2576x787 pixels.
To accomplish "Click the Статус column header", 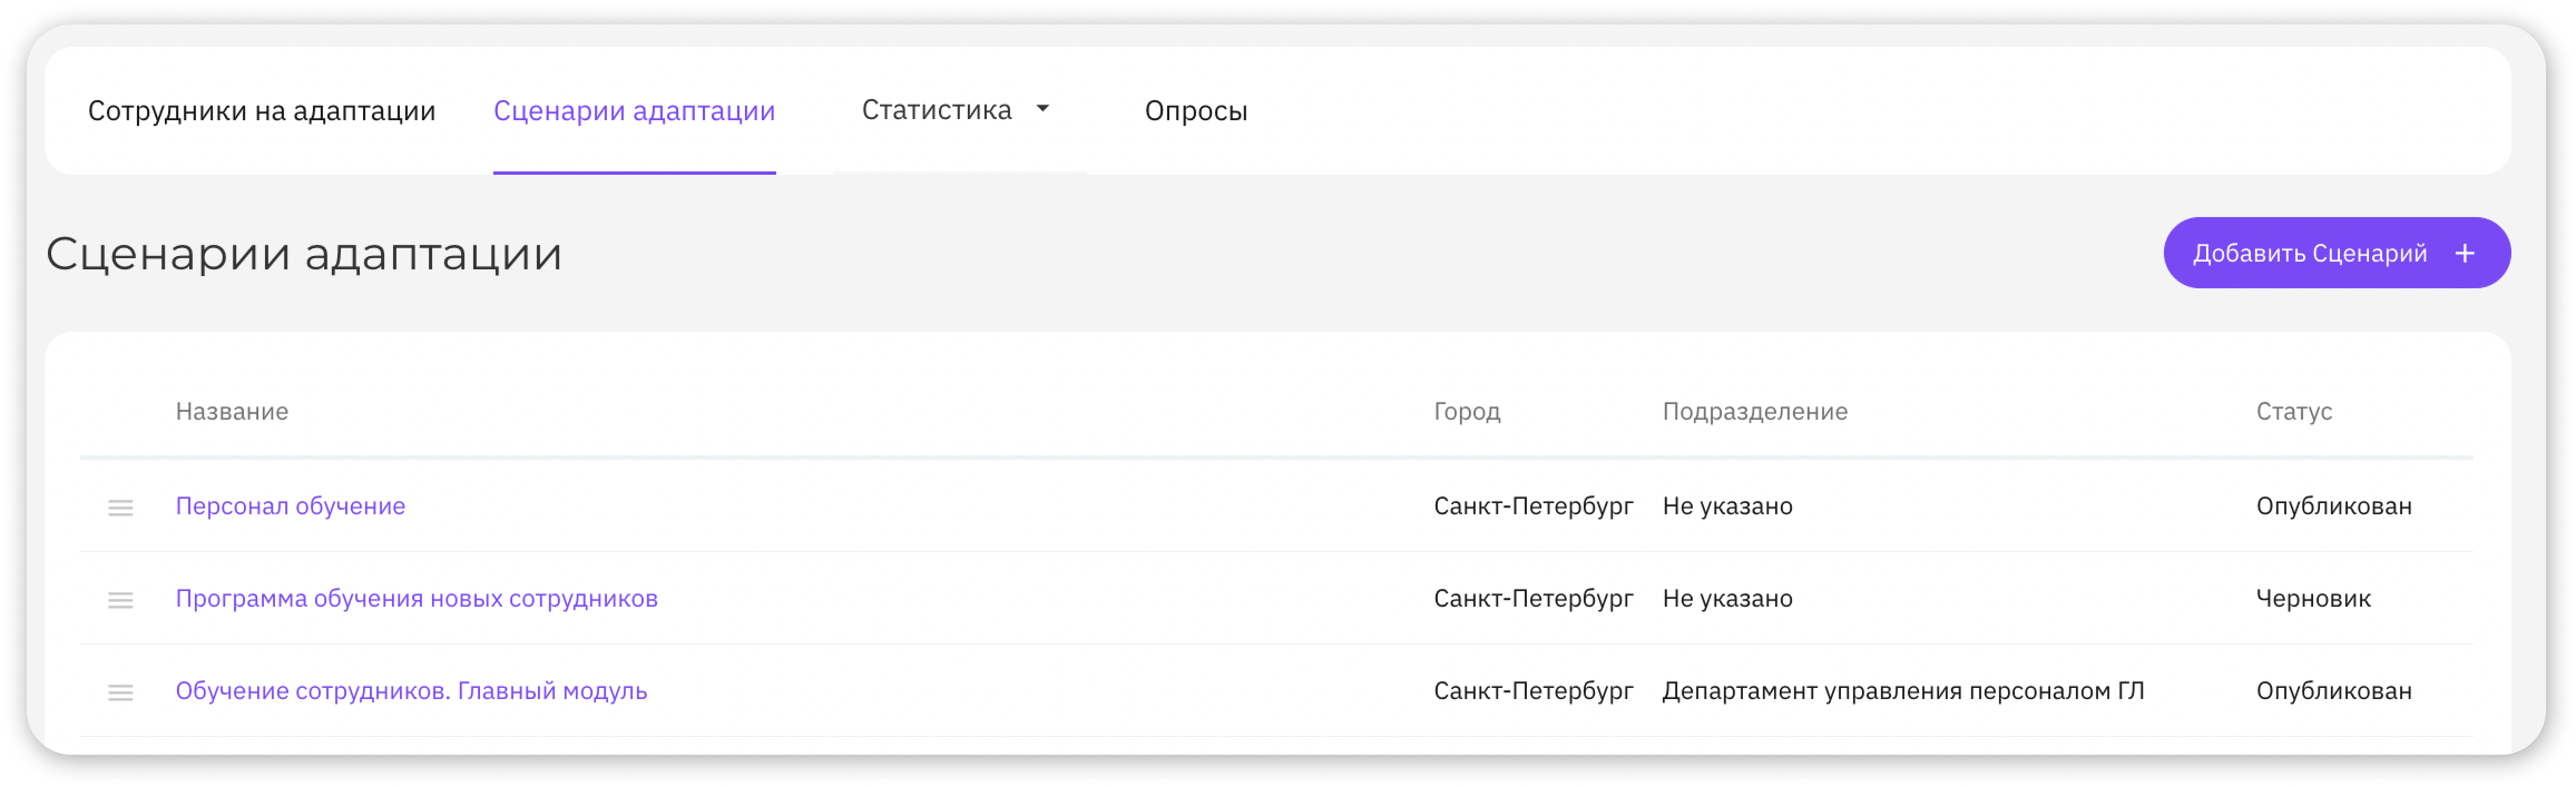I will [2293, 411].
